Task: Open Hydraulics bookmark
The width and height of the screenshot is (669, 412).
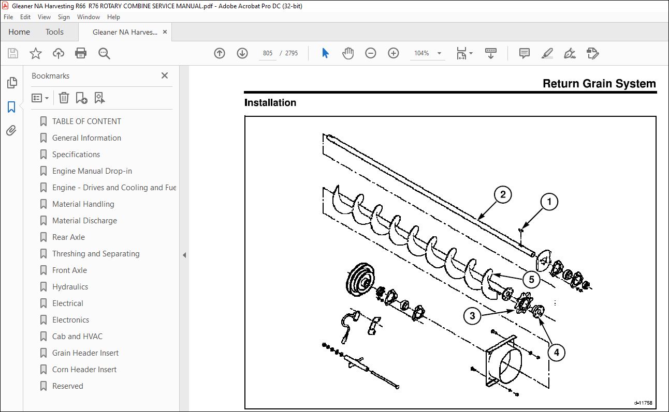Action: (x=70, y=287)
